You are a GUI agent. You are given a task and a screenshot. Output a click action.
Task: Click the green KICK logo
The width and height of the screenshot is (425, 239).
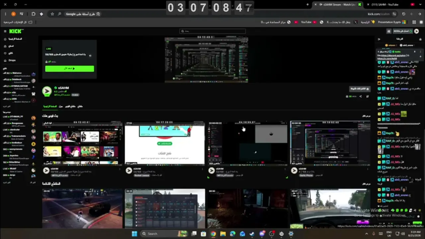[16, 31]
